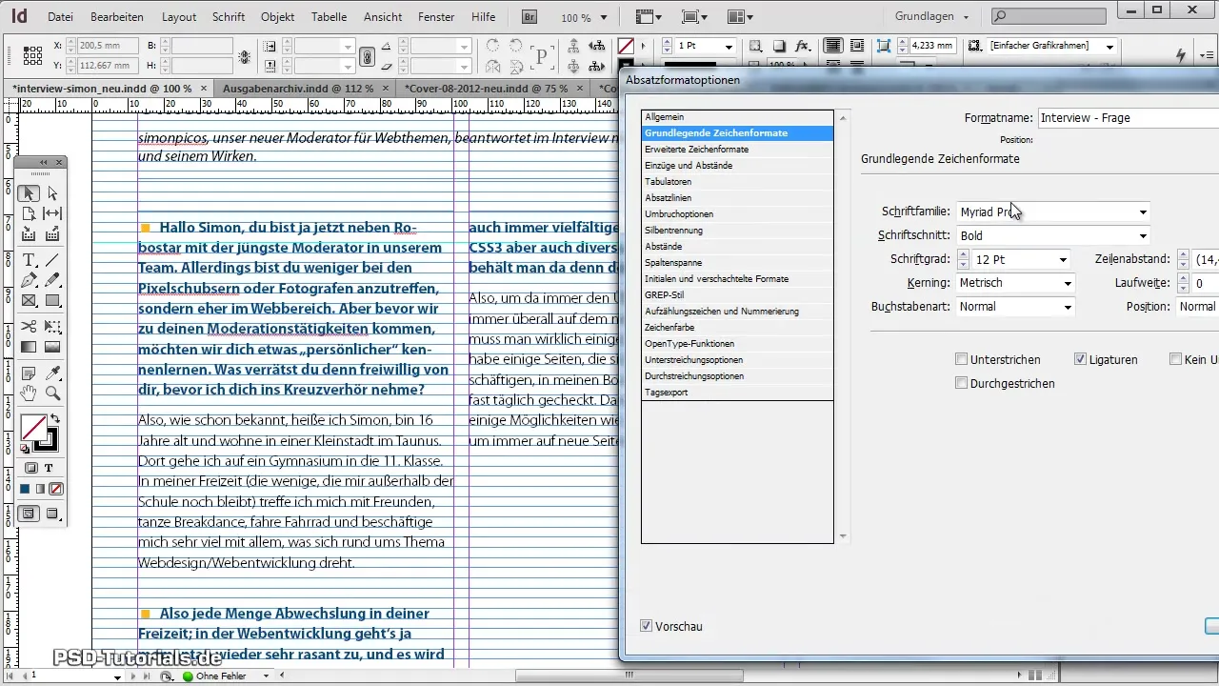1219x686 pixels.
Task: Click the rotate 90° clockwise icon
Action: [x=493, y=47]
